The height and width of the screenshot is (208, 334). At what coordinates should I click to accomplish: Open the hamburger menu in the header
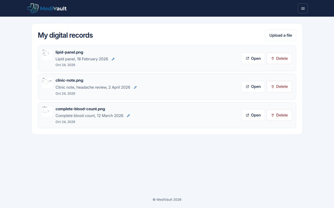click(303, 9)
